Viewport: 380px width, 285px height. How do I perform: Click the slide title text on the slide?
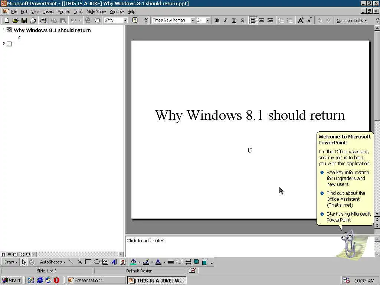point(250,115)
